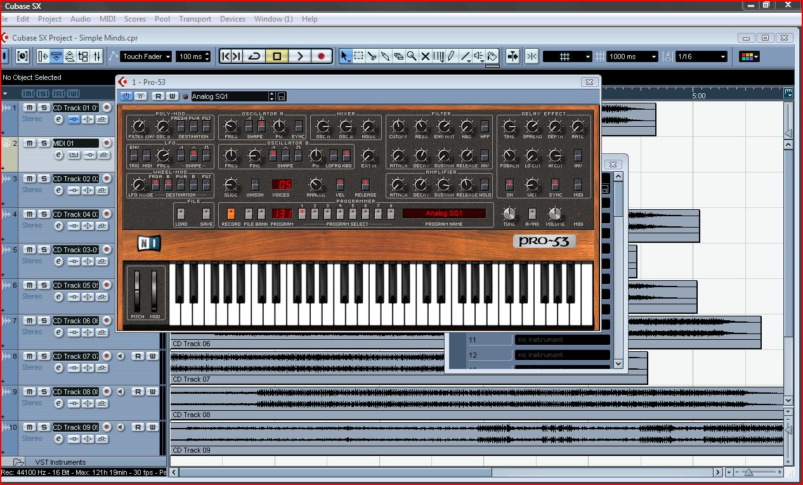Open the Project menu
The height and width of the screenshot is (485, 803).
click(x=49, y=19)
